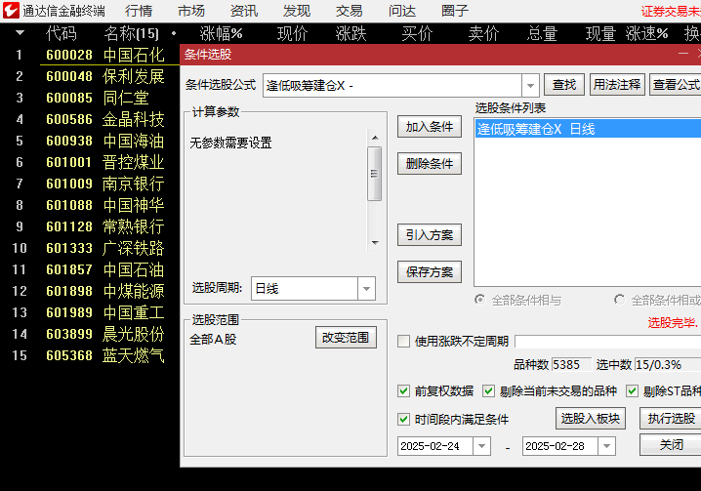Select stock row 601989 中国重工
This screenshot has width=701, height=491.
click(90, 312)
